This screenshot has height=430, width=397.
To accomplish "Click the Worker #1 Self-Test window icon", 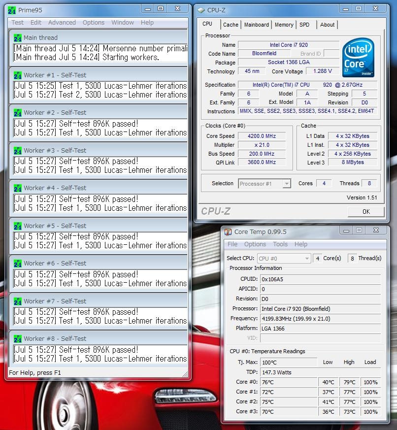I will coord(18,75).
